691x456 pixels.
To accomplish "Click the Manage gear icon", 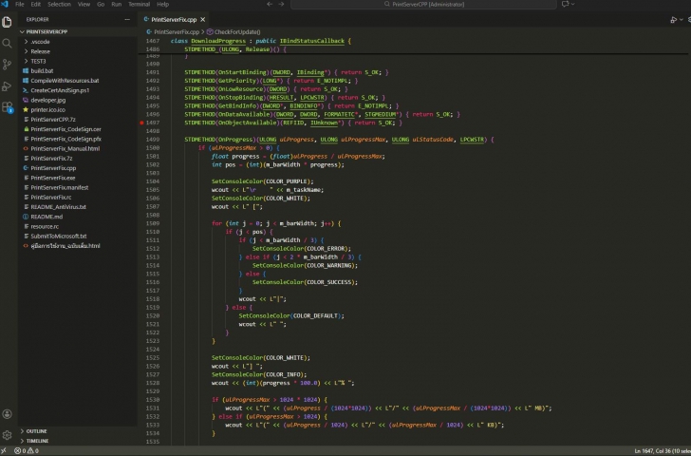I will tap(8, 435).
